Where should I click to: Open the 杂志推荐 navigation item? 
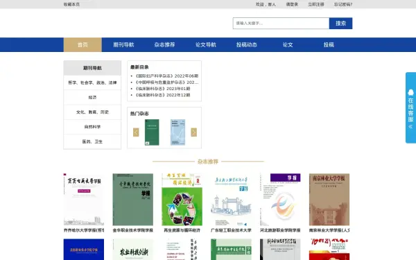164,44
